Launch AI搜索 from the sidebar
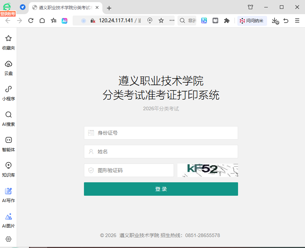The width and height of the screenshot is (305, 248). 9,119
